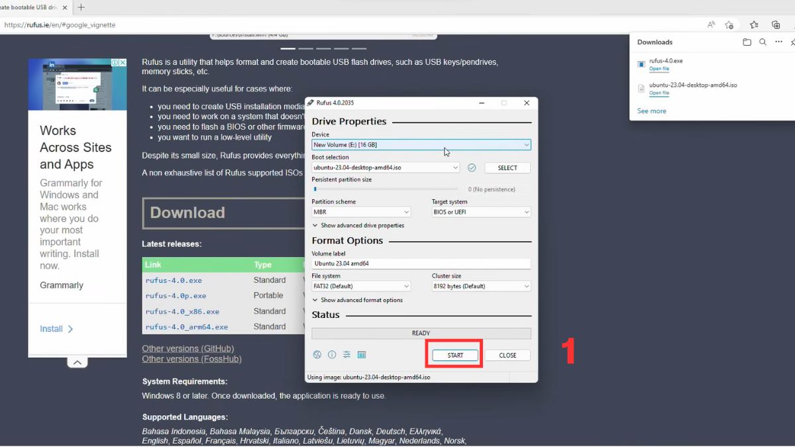This screenshot has width=795, height=447.
Task: Open Cluster size 8192 bytes dropdown
Action: [x=482, y=286]
